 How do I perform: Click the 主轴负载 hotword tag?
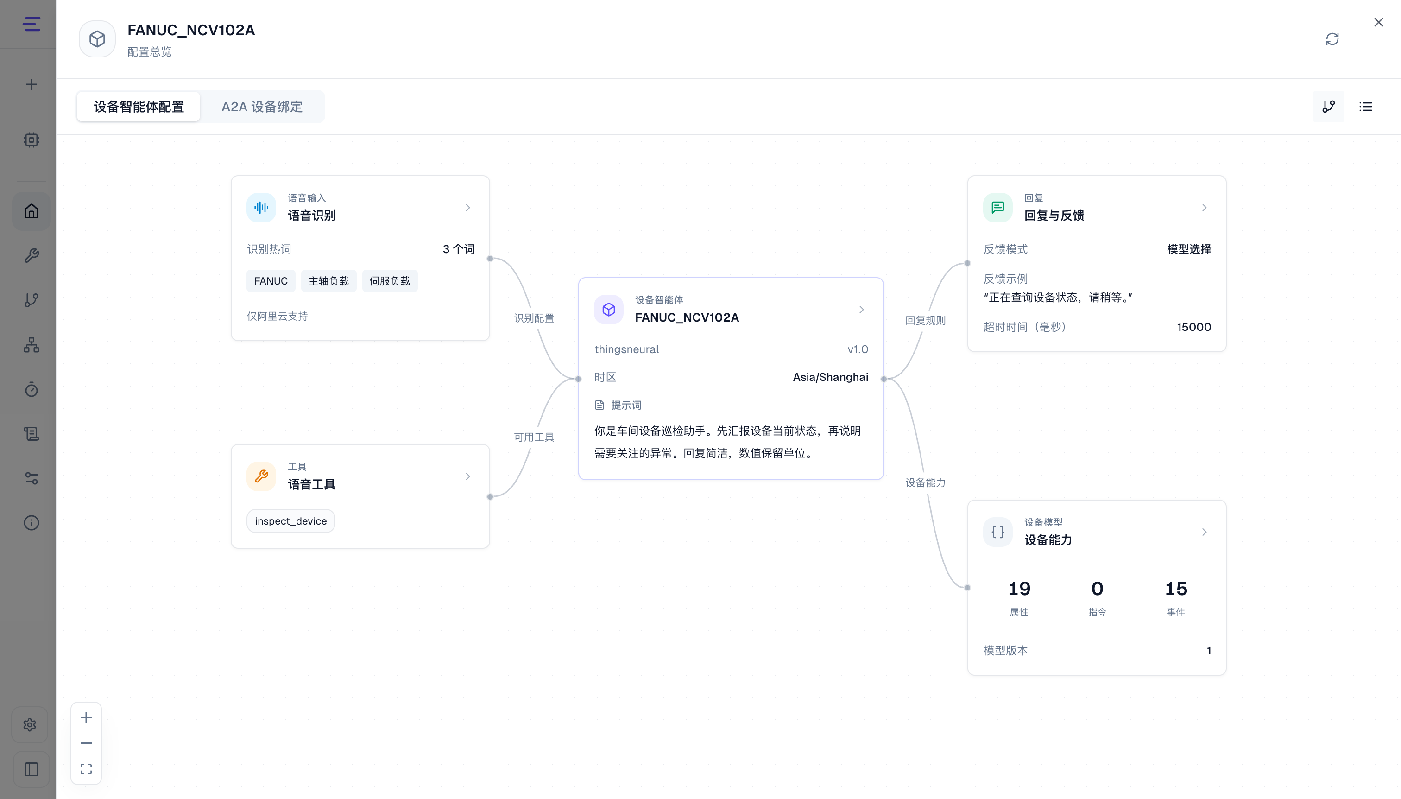[328, 281]
